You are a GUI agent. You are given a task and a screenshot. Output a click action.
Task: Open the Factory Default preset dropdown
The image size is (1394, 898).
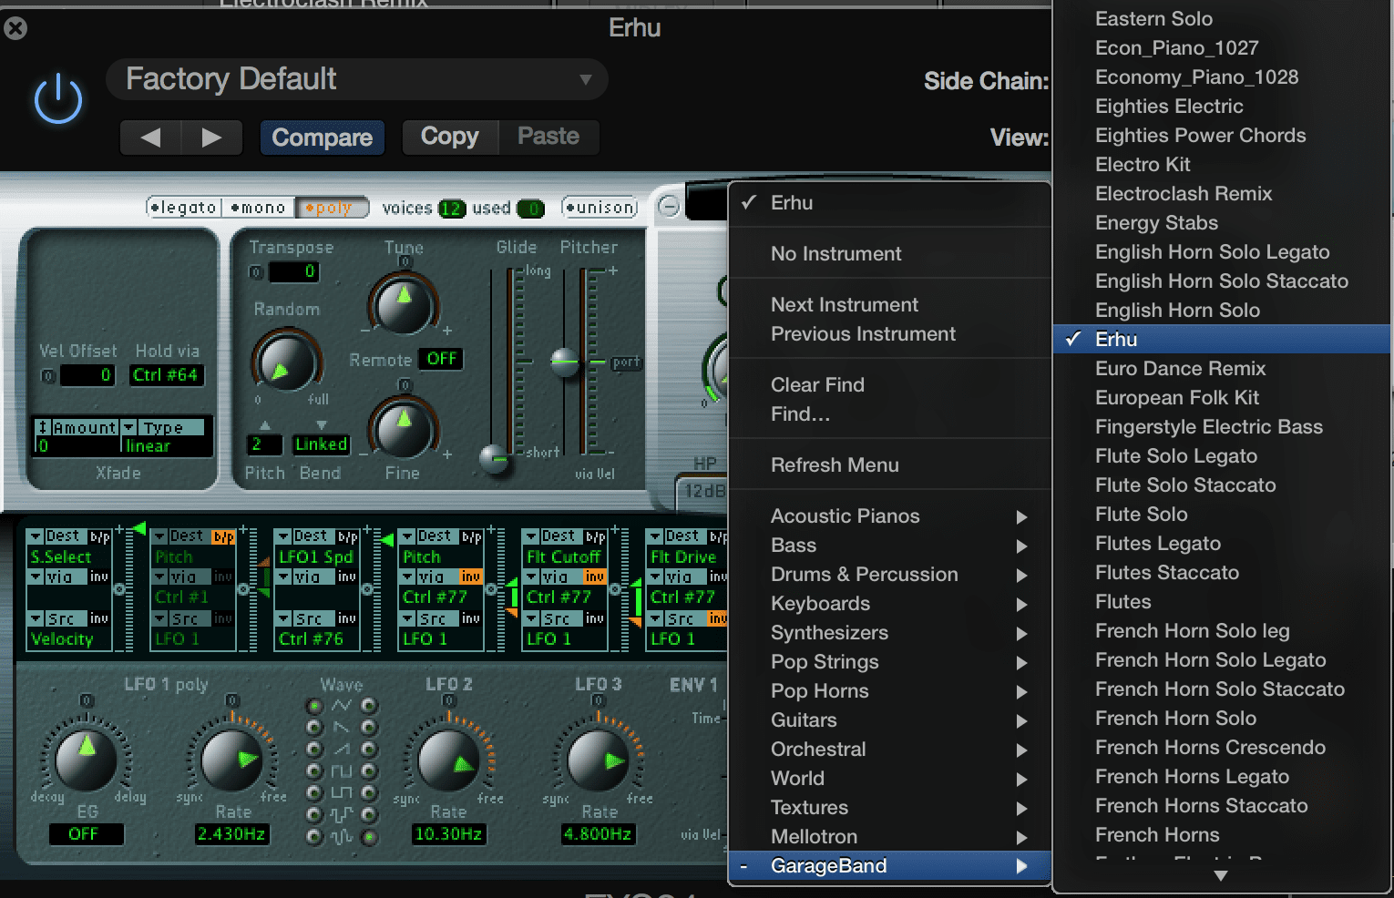tap(357, 79)
